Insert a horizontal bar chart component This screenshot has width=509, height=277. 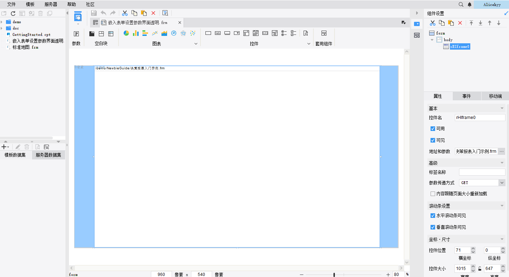click(145, 33)
